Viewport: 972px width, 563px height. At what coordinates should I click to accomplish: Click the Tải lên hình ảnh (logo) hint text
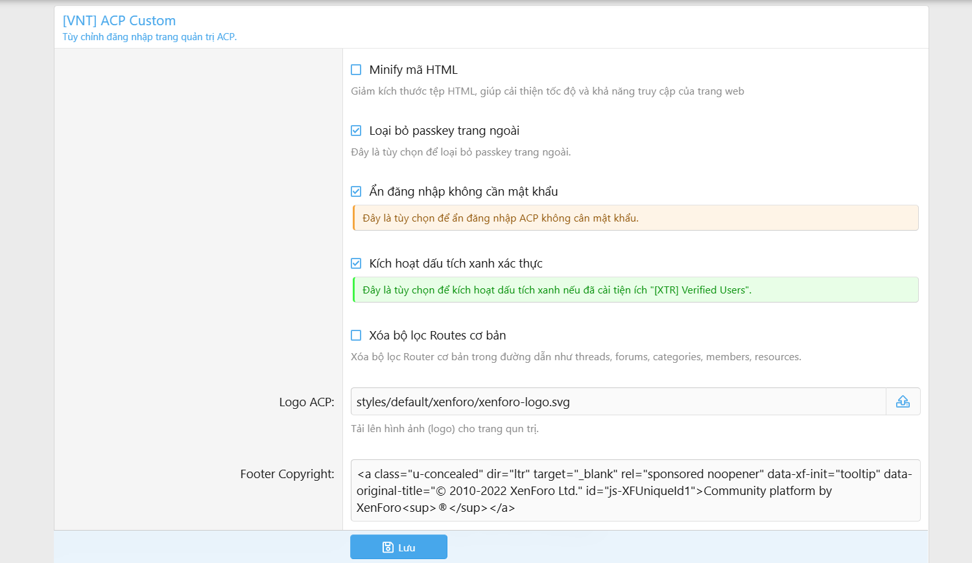(x=445, y=429)
